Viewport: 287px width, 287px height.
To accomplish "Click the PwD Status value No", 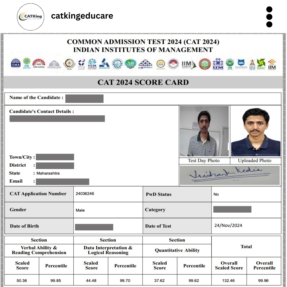I will pyautogui.click(x=216, y=194).
